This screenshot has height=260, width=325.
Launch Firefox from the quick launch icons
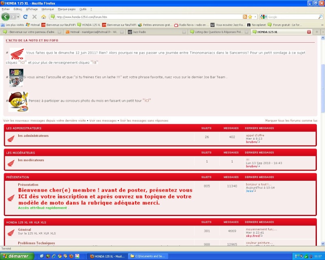[71, 256]
